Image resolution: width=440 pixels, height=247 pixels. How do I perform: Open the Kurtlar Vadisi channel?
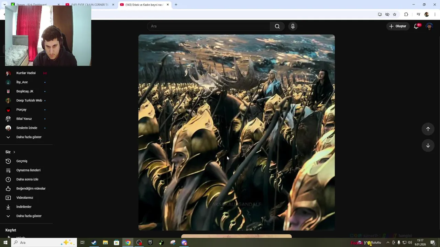click(26, 73)
